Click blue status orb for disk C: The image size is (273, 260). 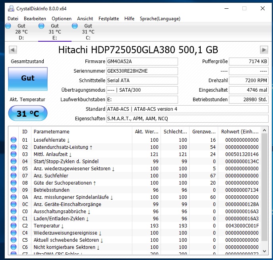pos(75,26)
